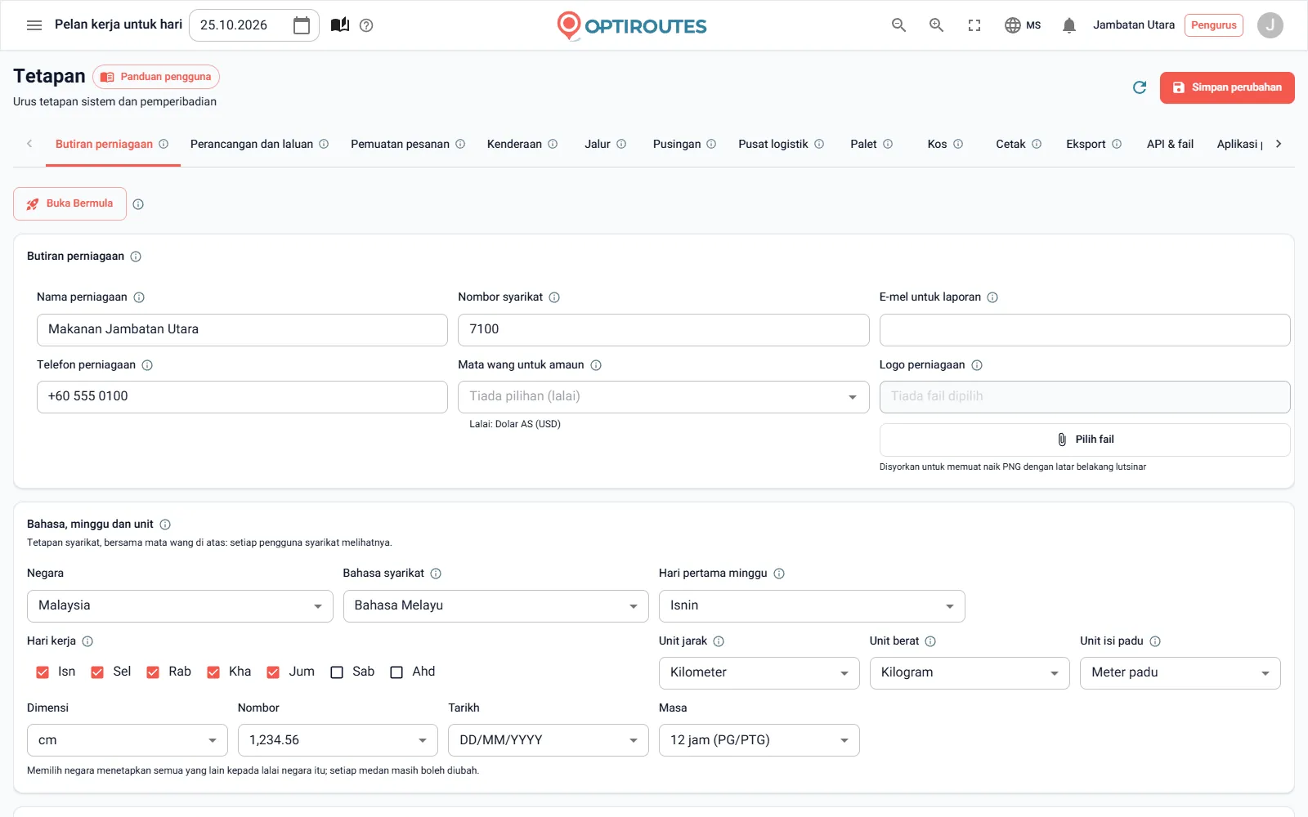Click the search magnifier icon

[898, 25]
